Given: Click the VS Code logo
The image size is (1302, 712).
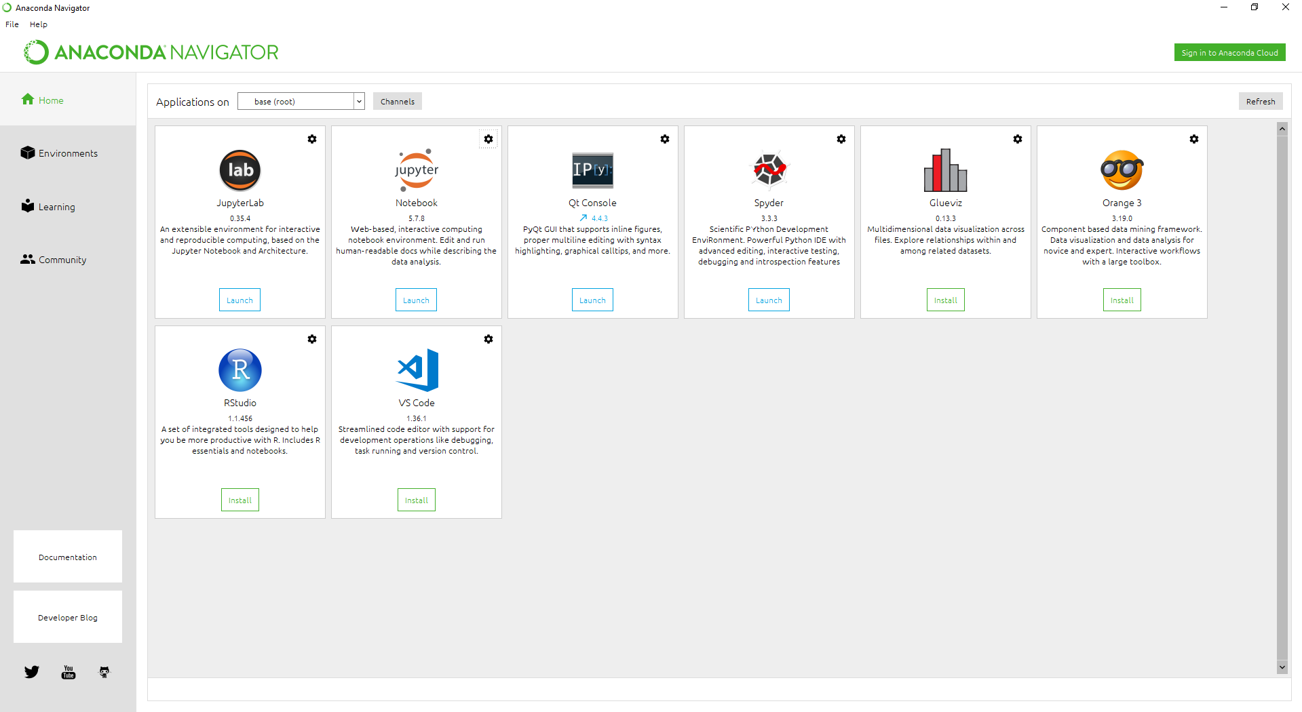Looking at the screenshot, I should click(x=417, y=370).
